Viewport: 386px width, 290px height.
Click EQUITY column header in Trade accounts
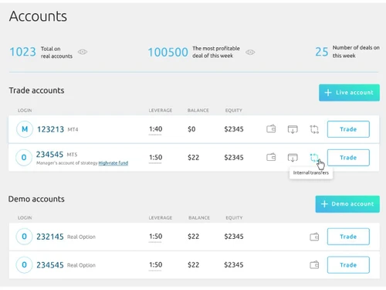234,111
